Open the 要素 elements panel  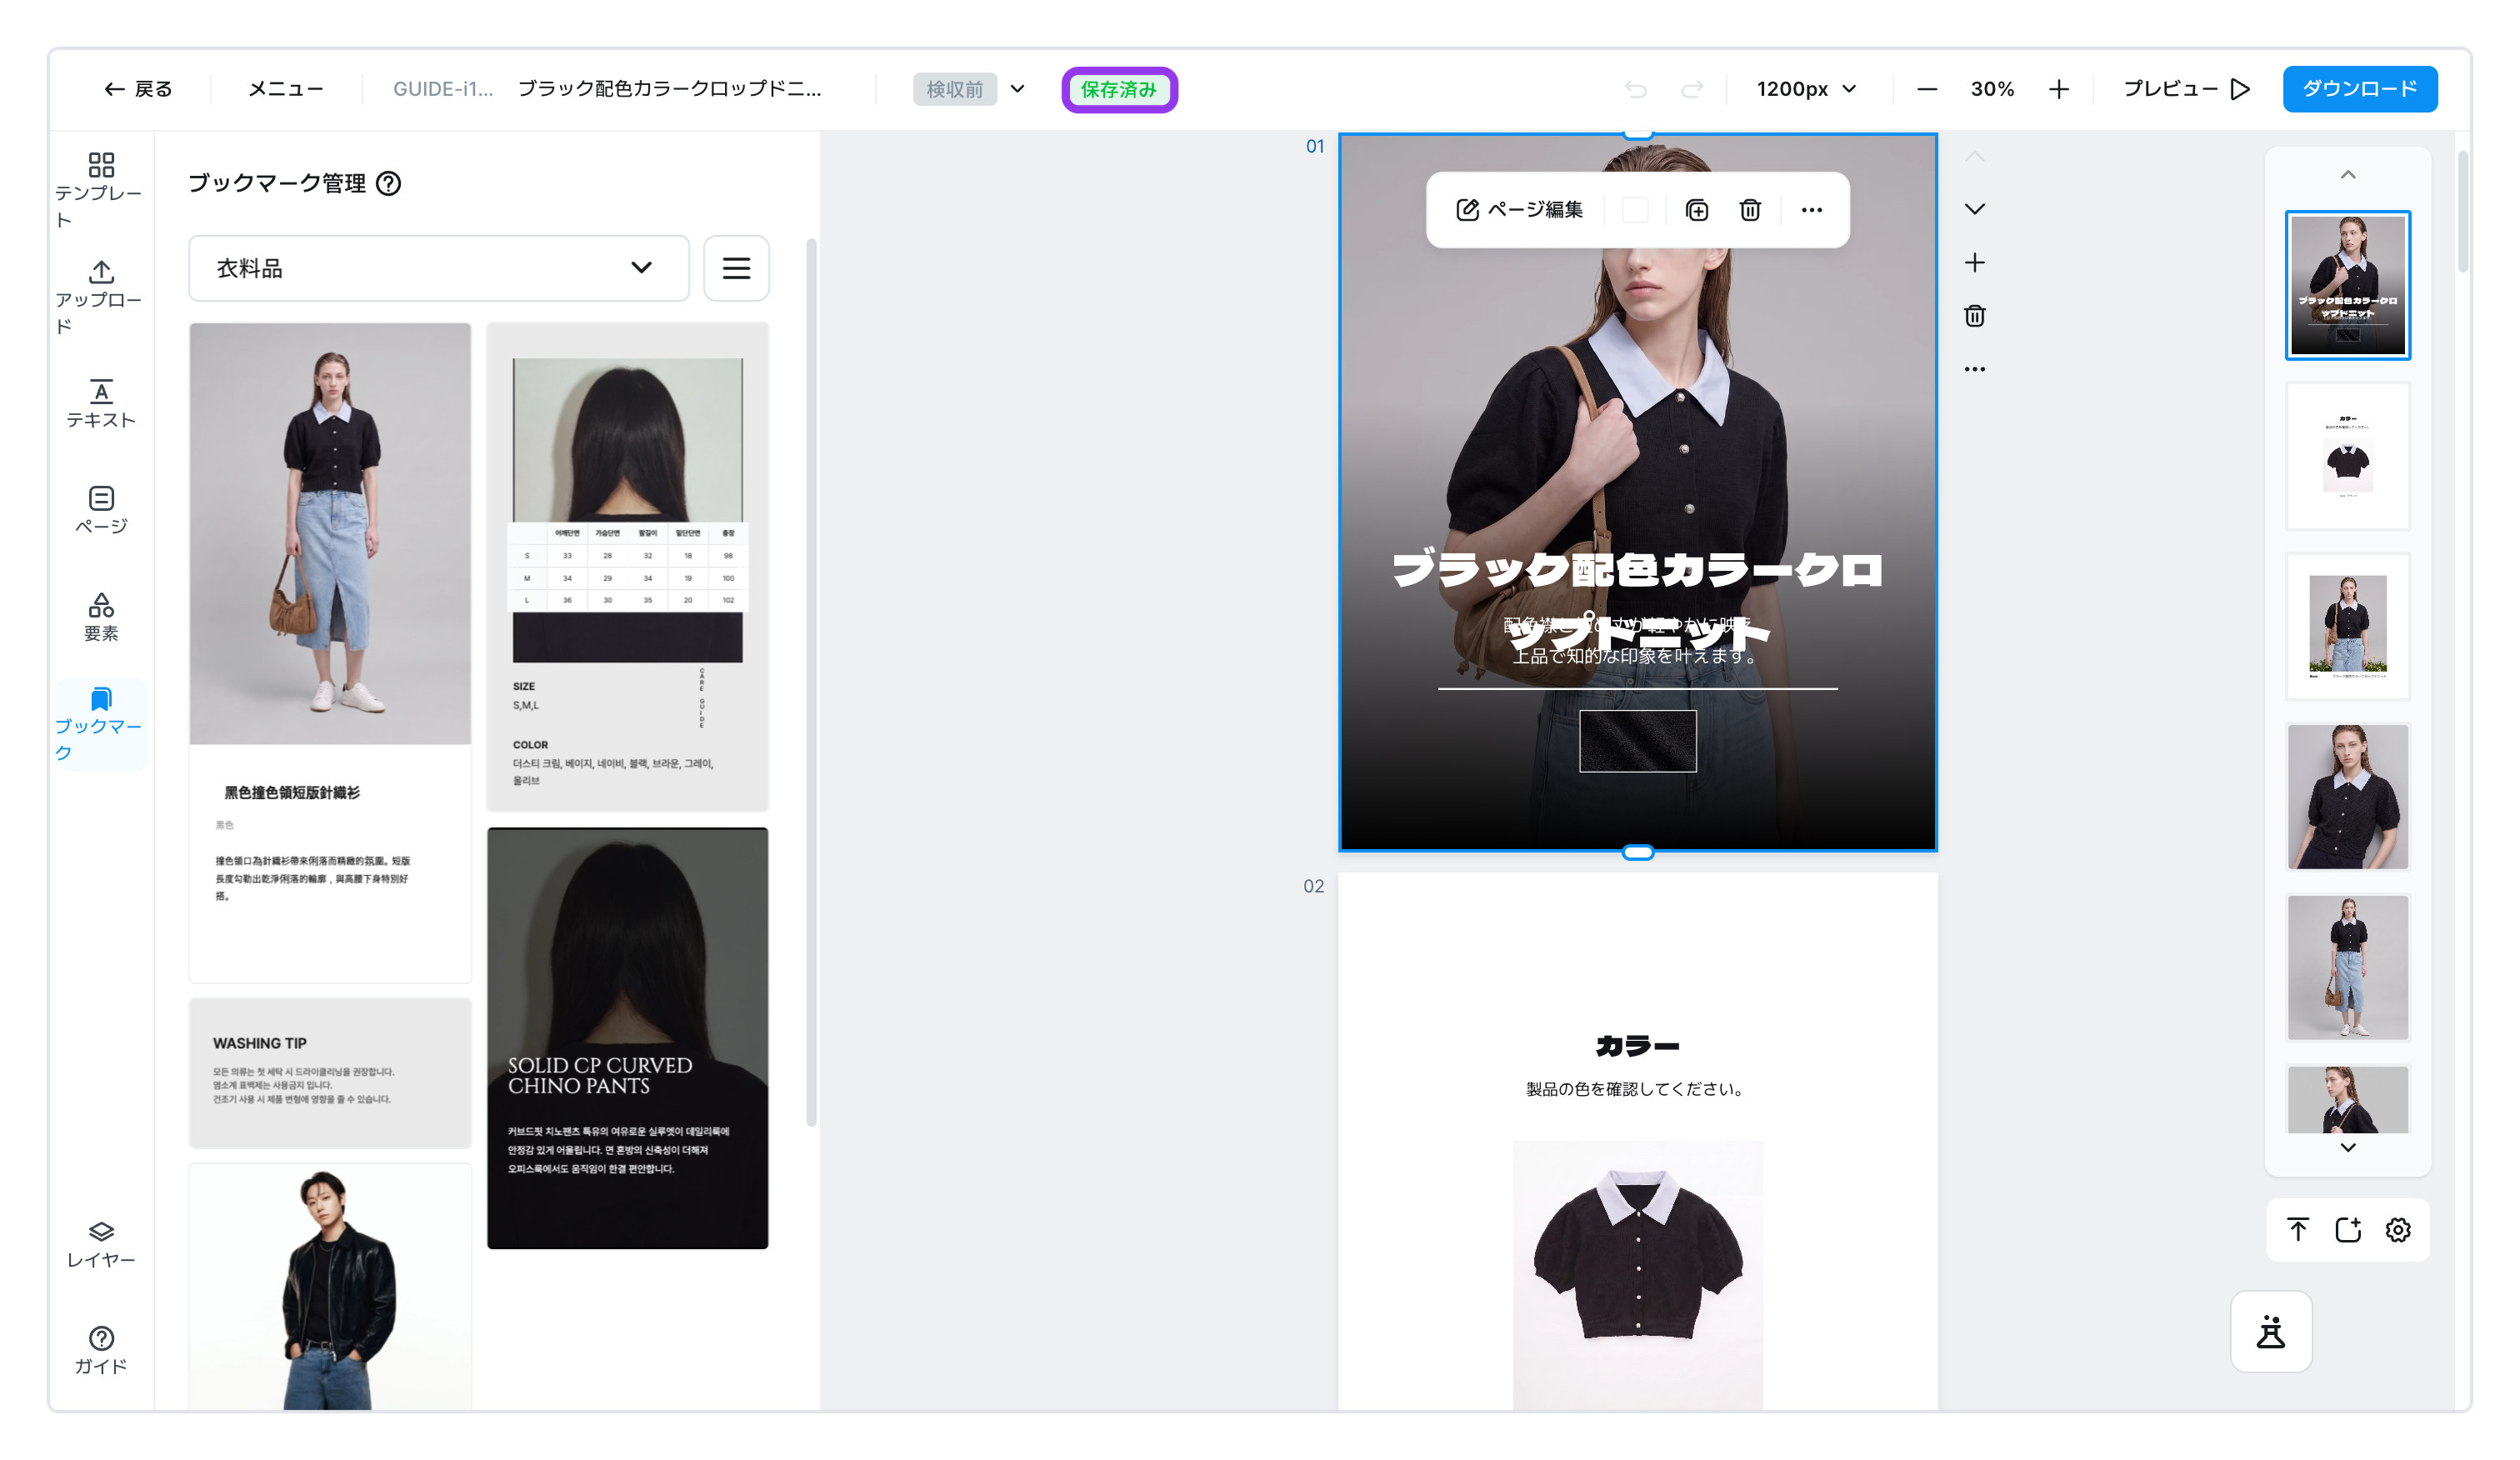[101, 617]
